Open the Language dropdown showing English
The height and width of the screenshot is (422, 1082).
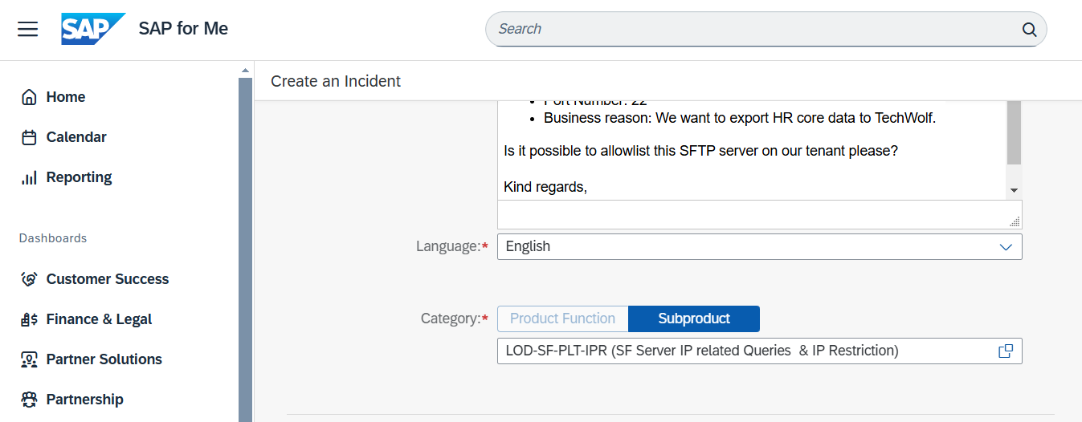point(759,246)
